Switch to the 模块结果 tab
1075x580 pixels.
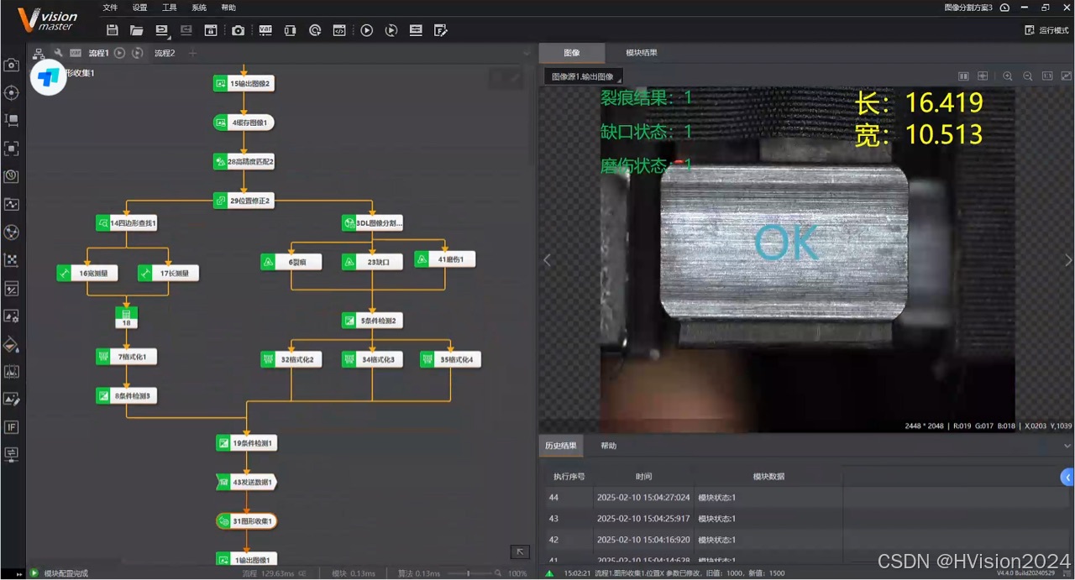[642, 53]
